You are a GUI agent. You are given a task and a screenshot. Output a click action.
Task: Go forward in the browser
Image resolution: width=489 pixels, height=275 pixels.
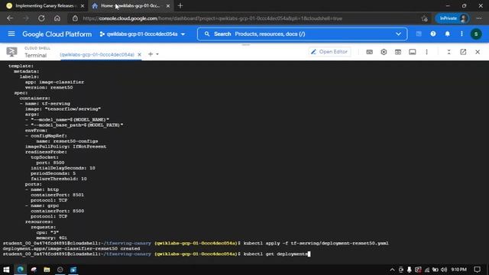click(25, 18)
